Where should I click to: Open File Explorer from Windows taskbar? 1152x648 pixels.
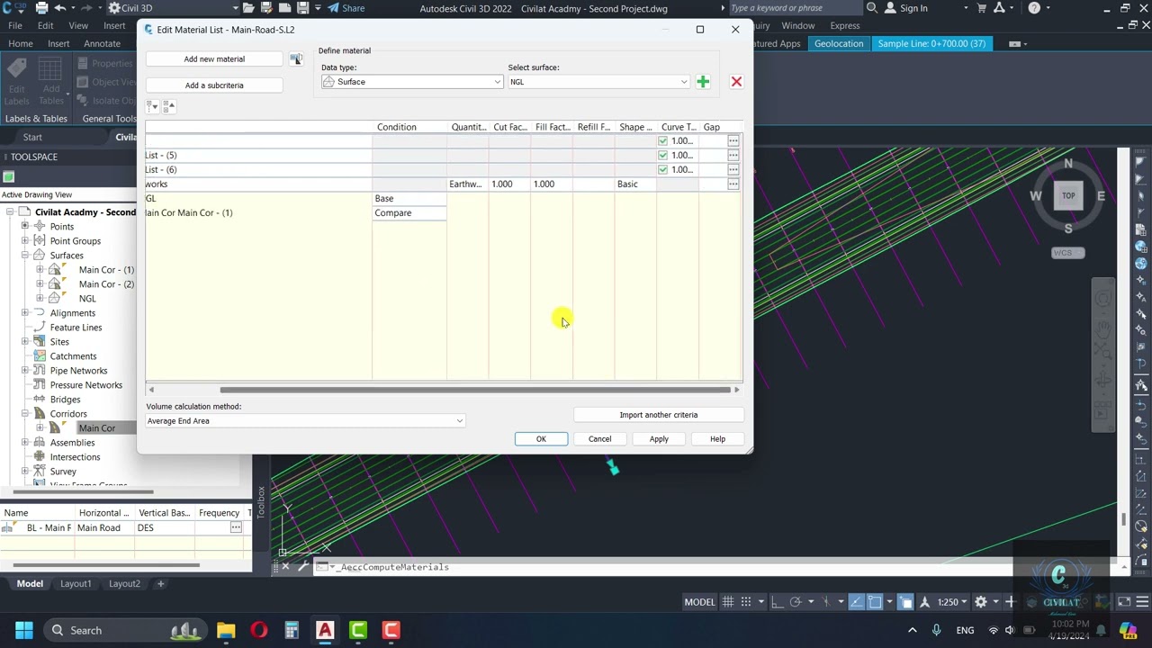tap(226, 630)
